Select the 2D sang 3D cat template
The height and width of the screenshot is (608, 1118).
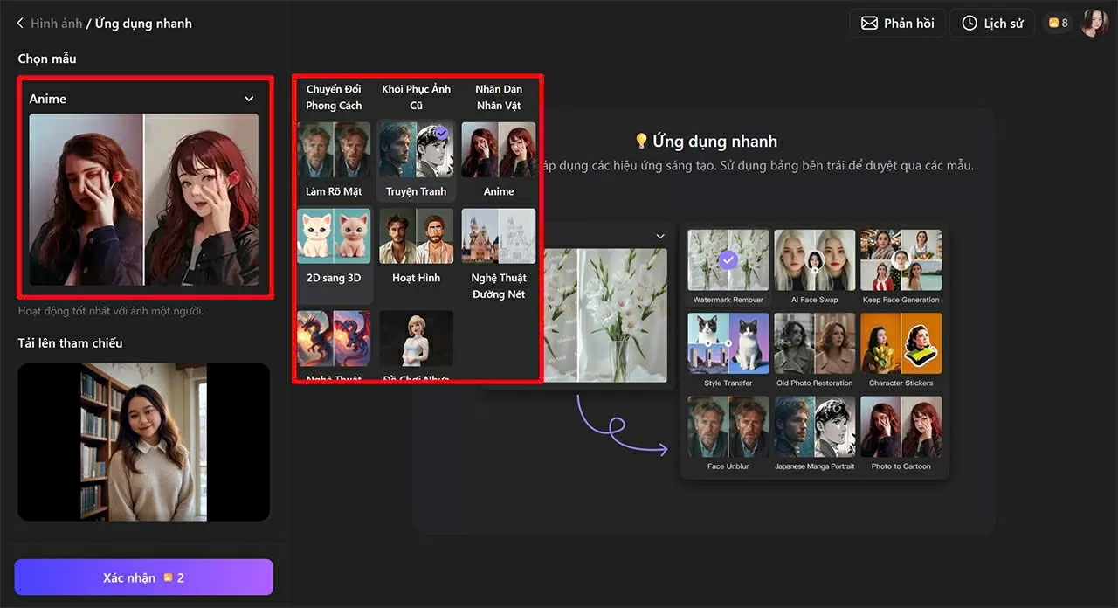334,236
